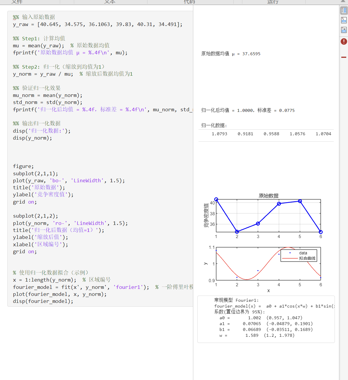The image size is (348, 380).
Task: Open the red error indicator icon
Action: pyautogui.click(x=344, y=41)
